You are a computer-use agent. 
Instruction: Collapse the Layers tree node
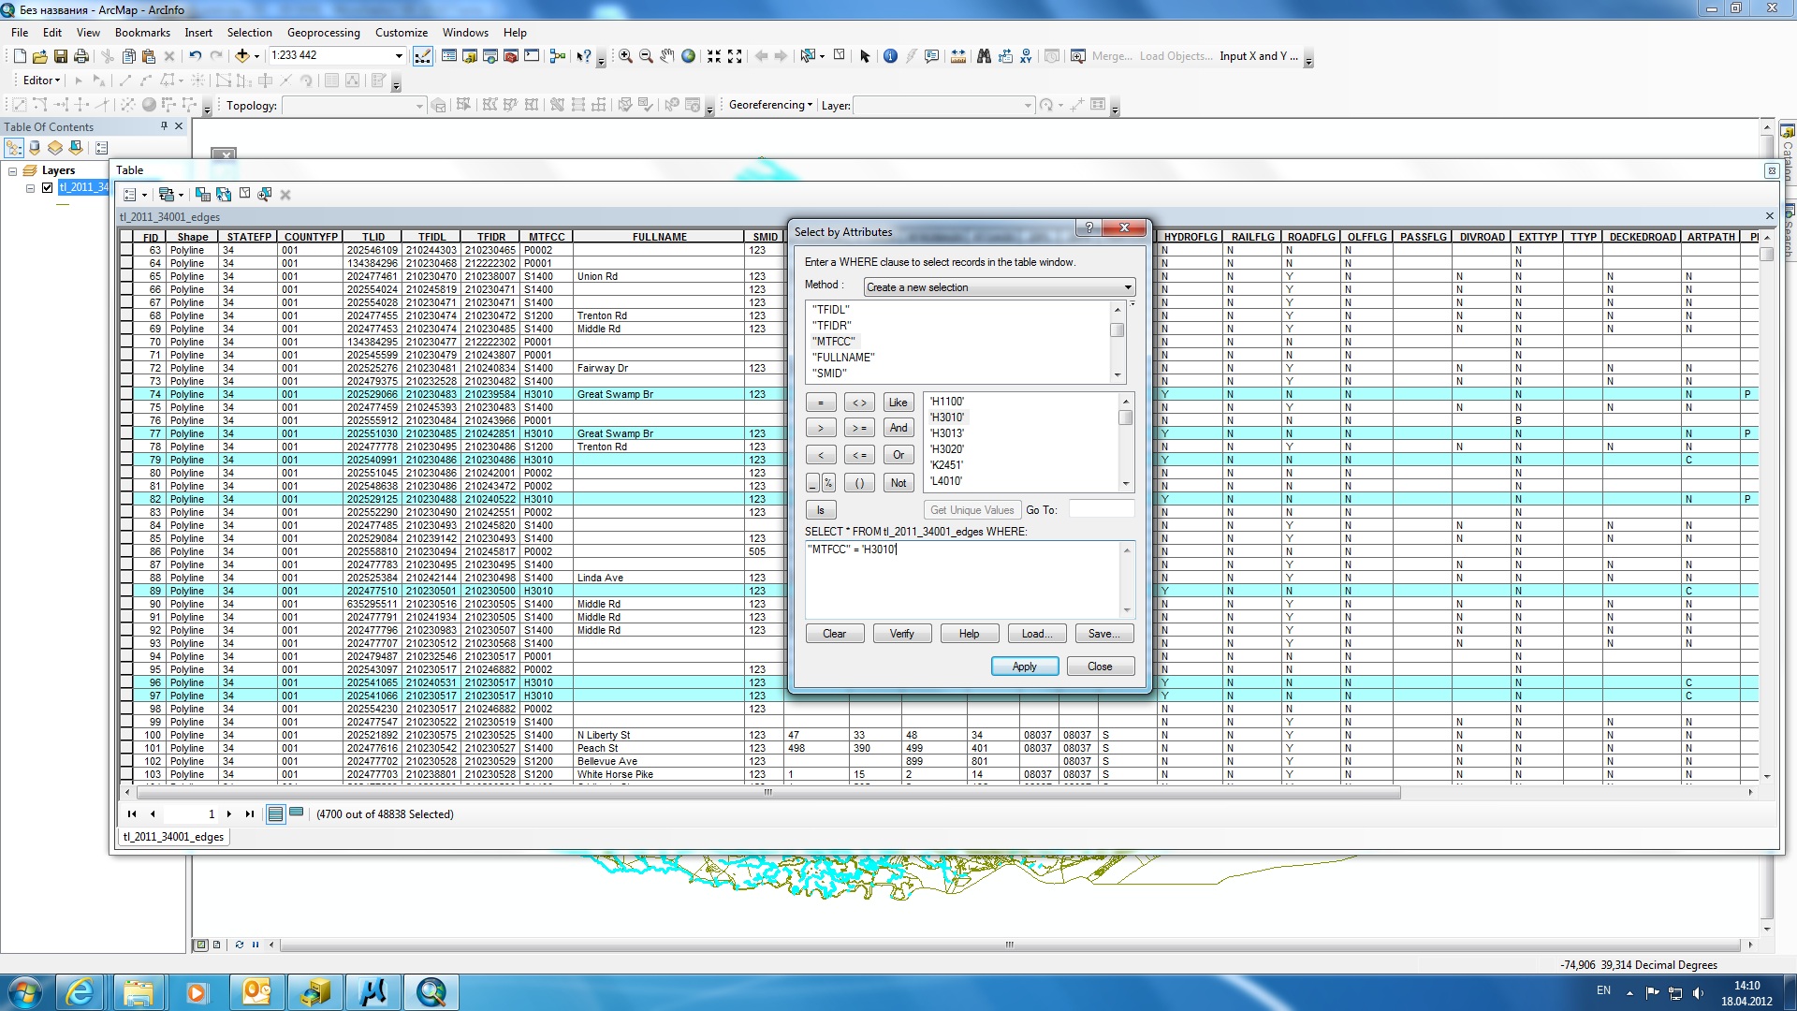tap(13, 170)
